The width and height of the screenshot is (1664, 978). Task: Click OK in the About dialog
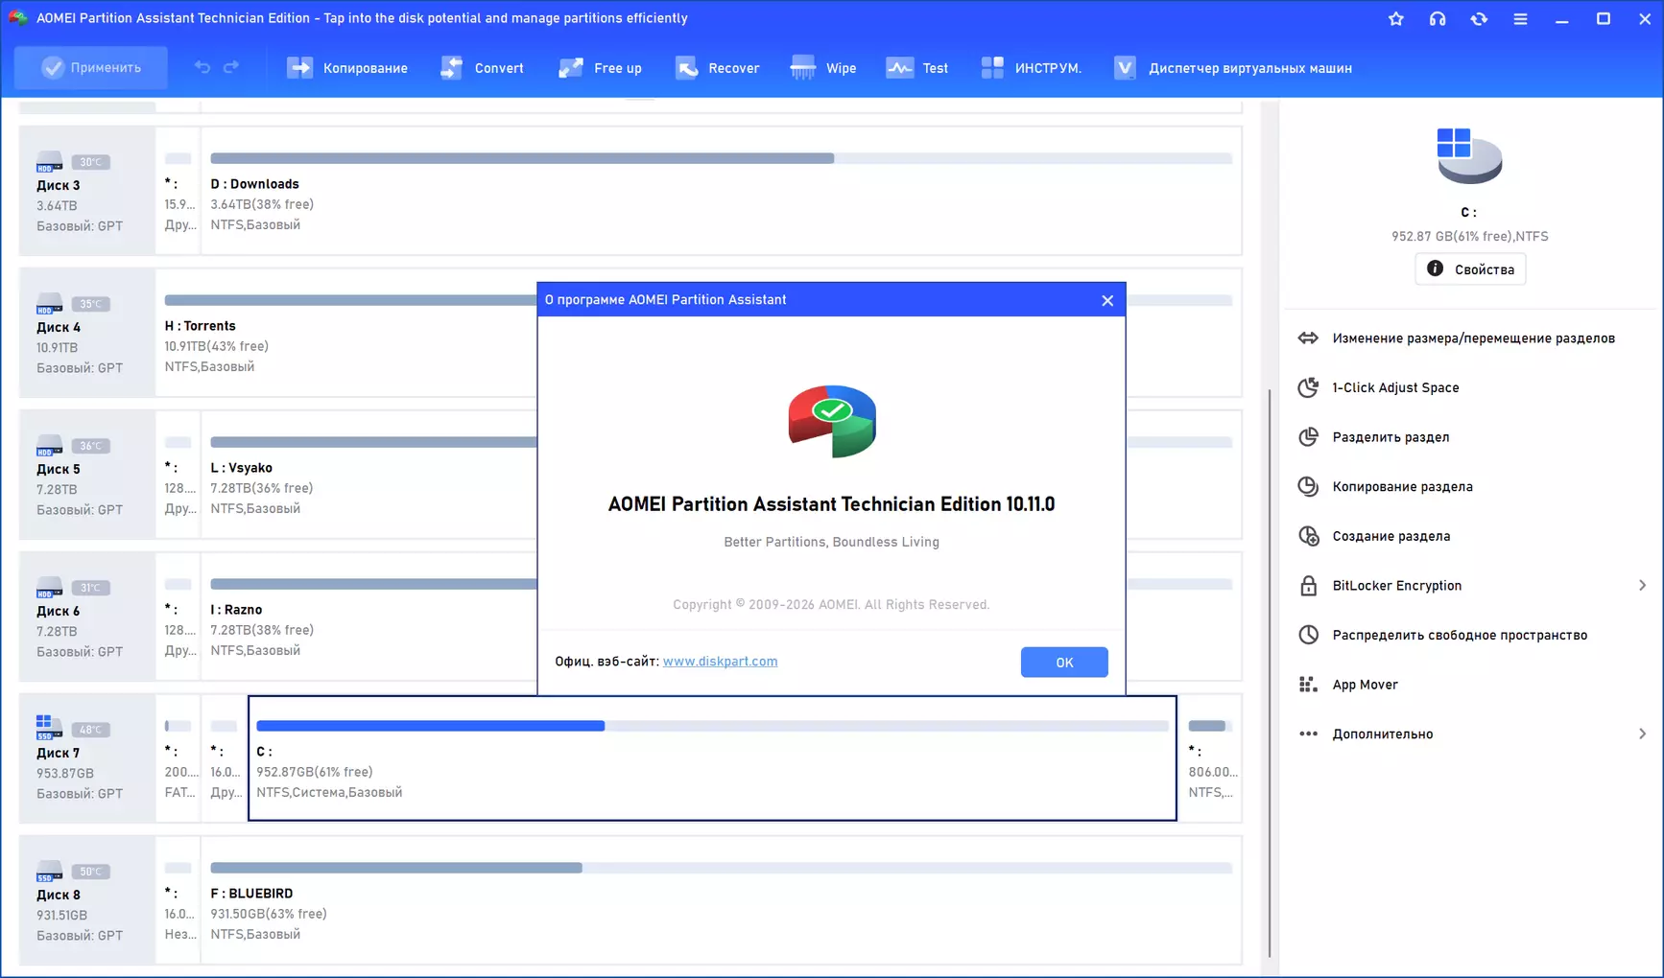coord(1064,663)
